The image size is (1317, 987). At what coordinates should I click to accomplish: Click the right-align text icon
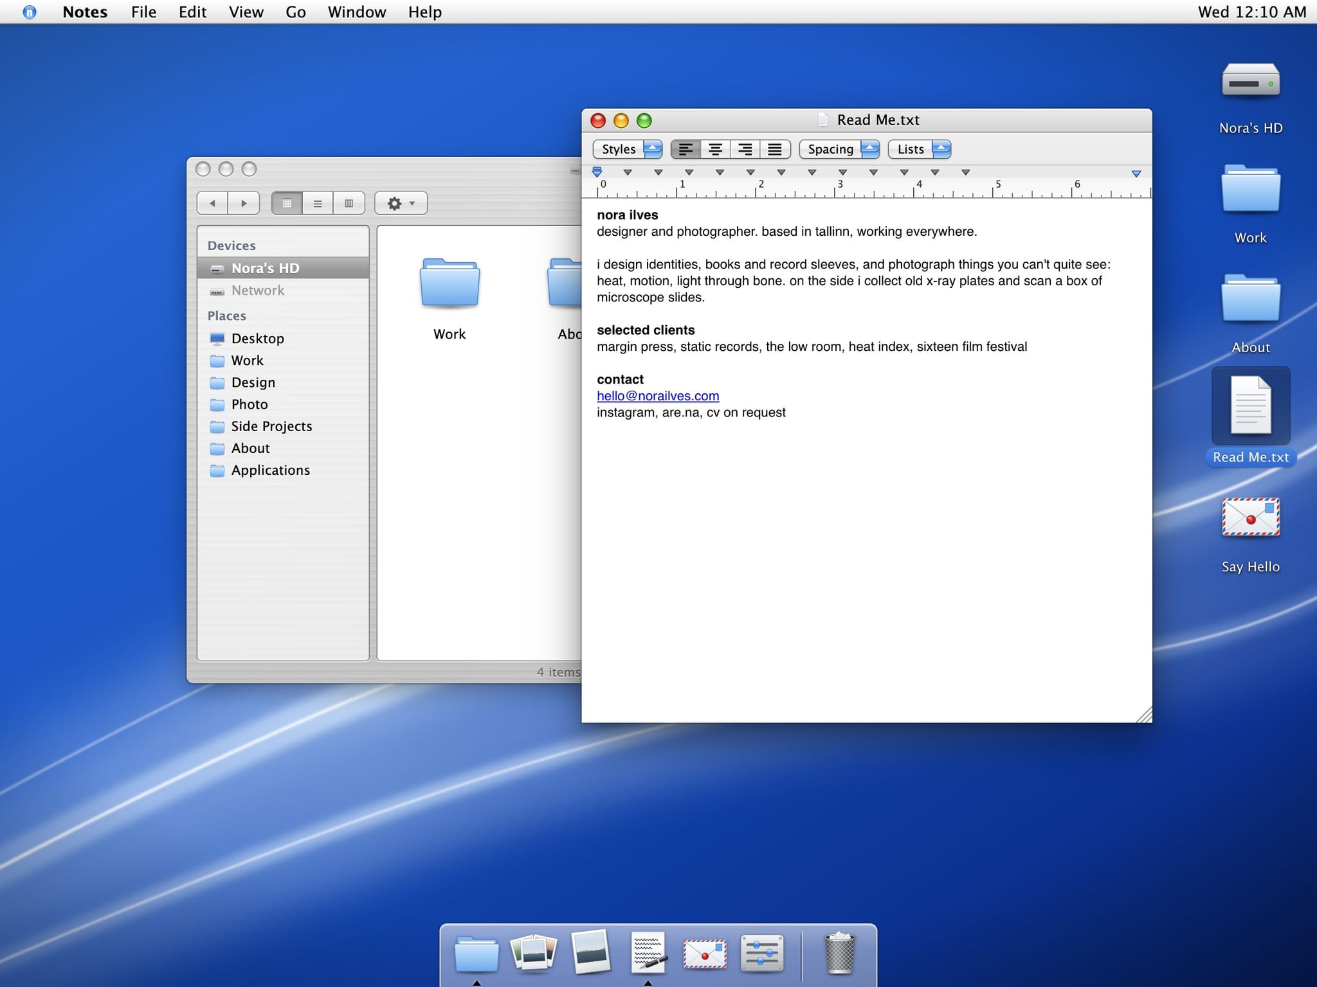point(745,149)
